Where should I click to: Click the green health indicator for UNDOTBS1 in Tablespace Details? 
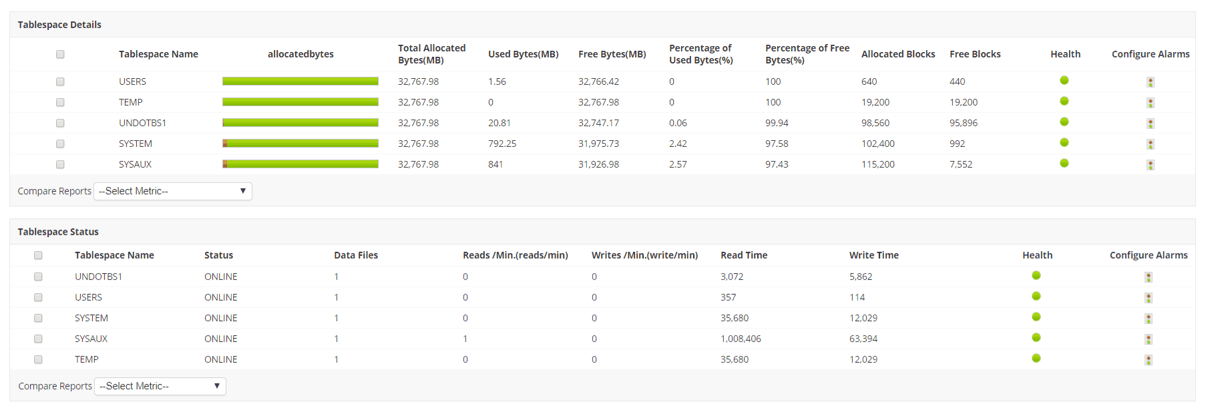(x=1064, y=122)
